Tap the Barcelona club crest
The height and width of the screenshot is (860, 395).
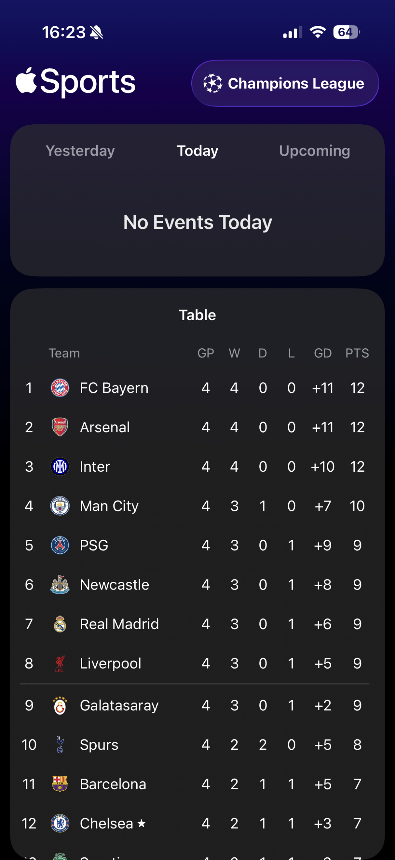click(x=60, y=784)
